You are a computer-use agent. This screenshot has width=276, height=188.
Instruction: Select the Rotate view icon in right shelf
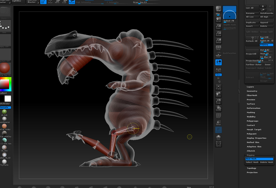(218, 108)
